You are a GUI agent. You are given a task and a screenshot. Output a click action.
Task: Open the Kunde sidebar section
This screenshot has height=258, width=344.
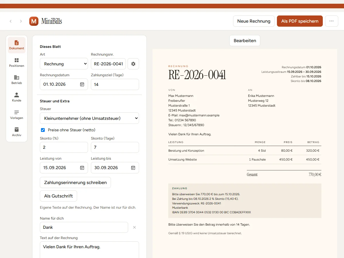pos(17,97)
